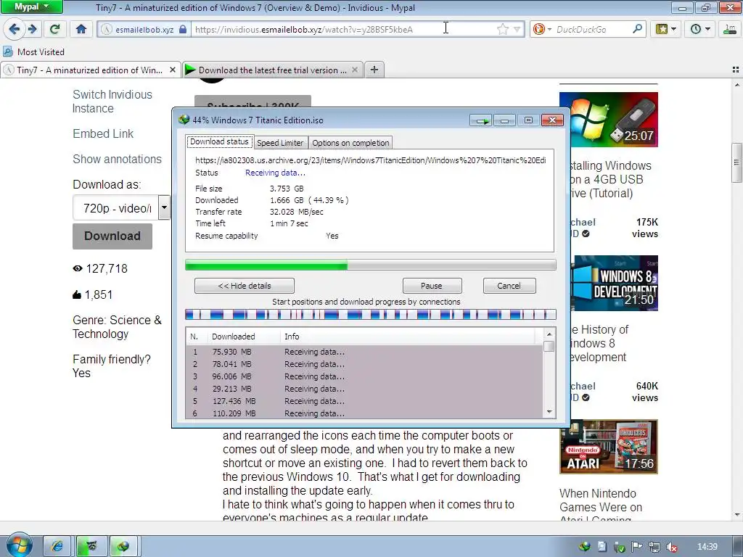Image resolution: width=743 pixels, height=557 pixels.
Task: Maximize the download dialog
Action: pyautogui.click(x=528, y=120)
